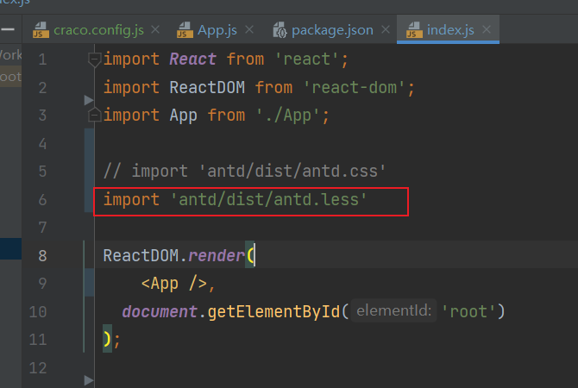This screenshot has height=388, width=578.
Task: Close the package.json tab
Action: [386, 29]
